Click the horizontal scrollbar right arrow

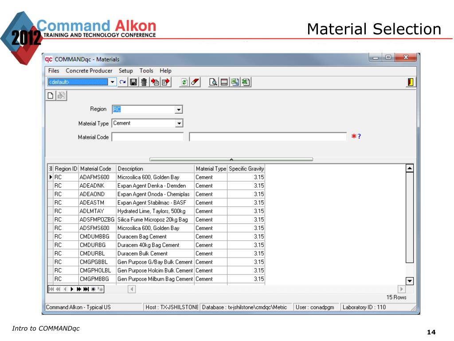pyautogui.click(x=402, y=289)
